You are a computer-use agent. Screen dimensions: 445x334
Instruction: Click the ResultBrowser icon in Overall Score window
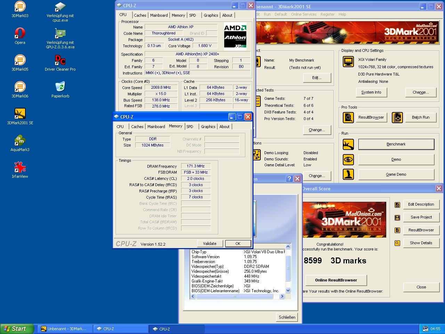coord(397,230)
